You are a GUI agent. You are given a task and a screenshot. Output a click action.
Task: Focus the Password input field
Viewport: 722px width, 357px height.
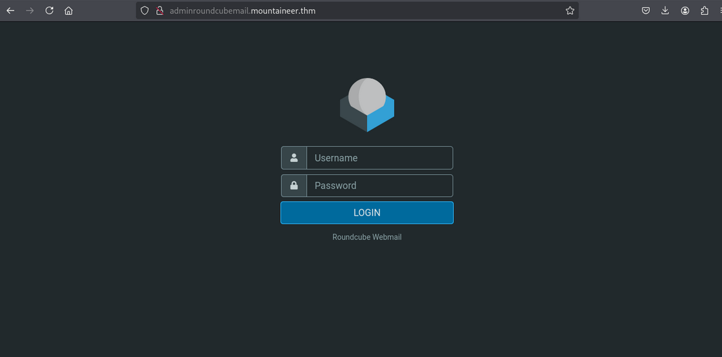(379, 186)
